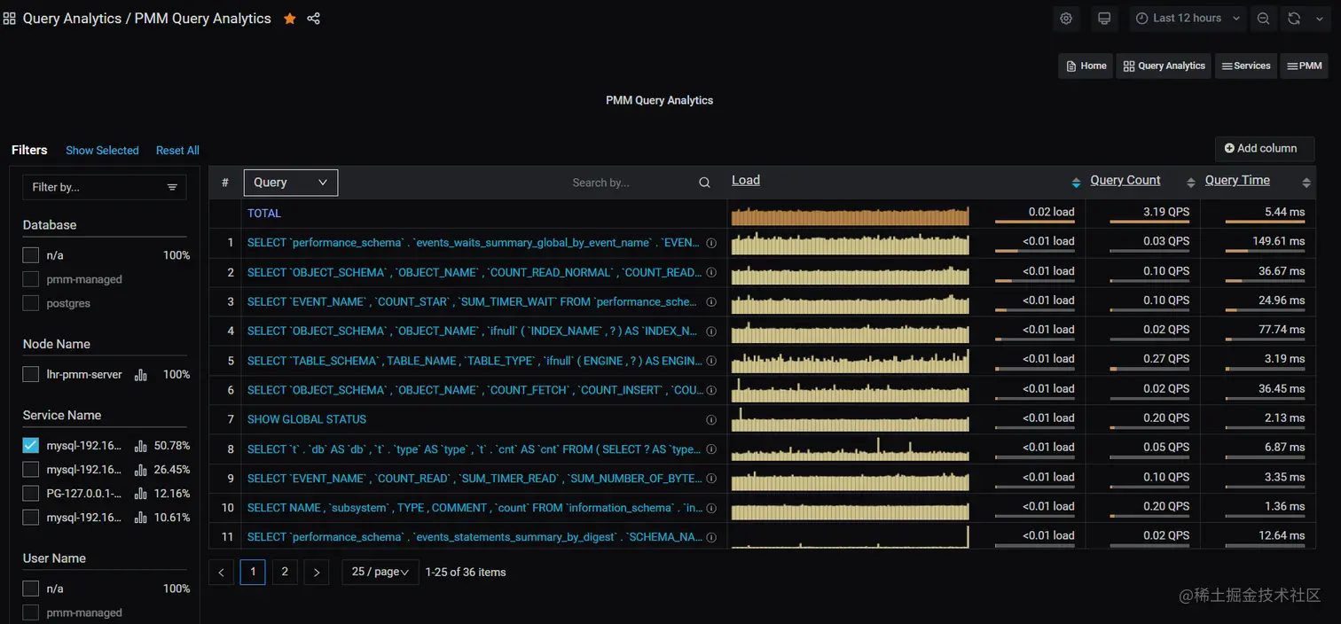
Task: Show info icon for query row 5
Action: point(711,361)
